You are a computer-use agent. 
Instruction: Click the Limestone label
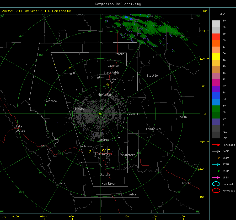(50, 101)
